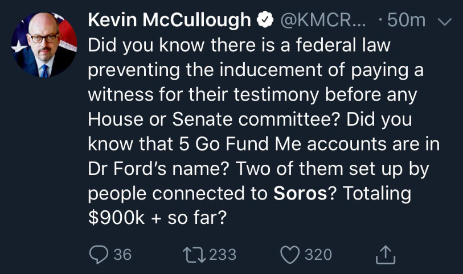Click the 36 replies count
This screenshot has height=274, width=463.
point(122,254)
